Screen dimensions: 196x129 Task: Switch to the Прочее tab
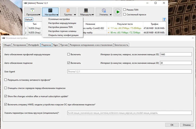click(64, 45)
